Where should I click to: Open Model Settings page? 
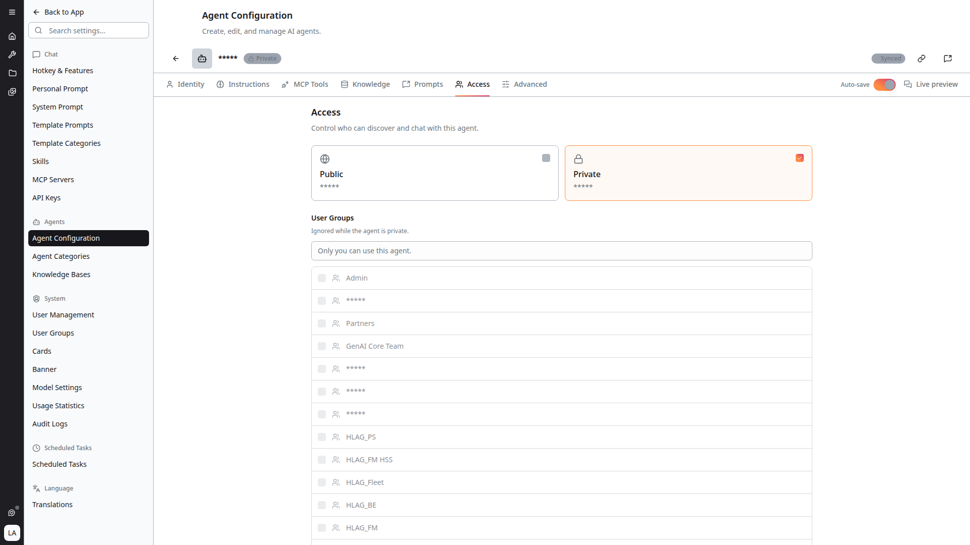point(88,388)
